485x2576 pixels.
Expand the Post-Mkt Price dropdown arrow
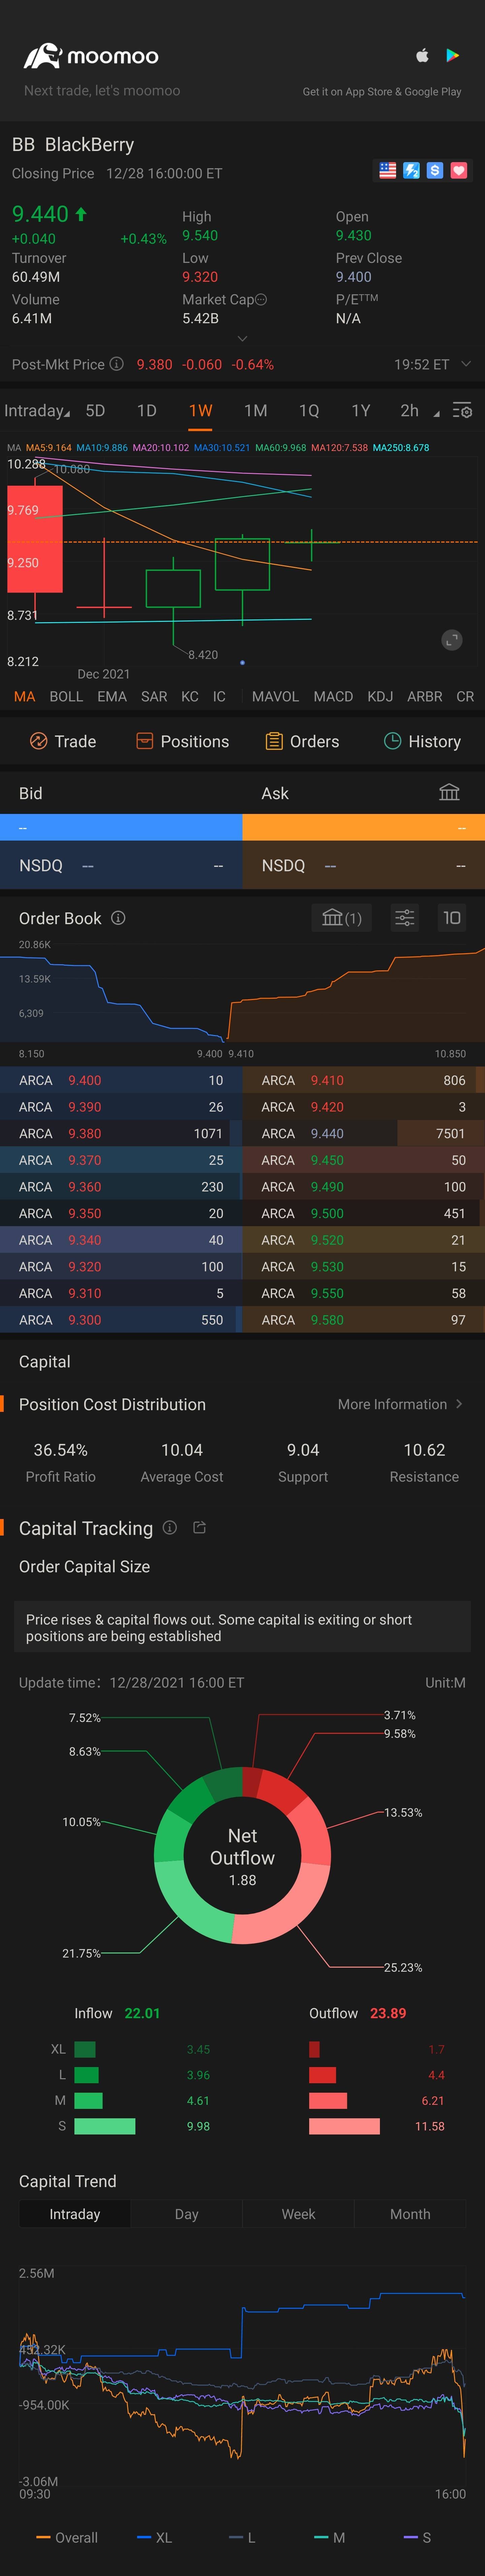click(466, 364)
